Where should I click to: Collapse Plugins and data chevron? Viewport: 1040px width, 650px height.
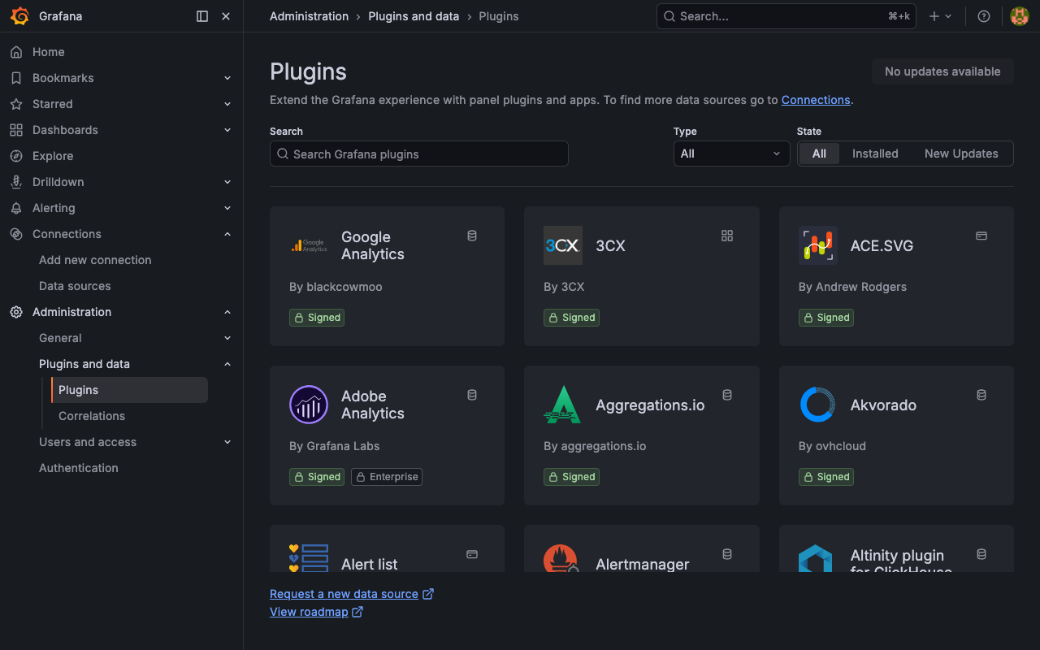(227, 364)
